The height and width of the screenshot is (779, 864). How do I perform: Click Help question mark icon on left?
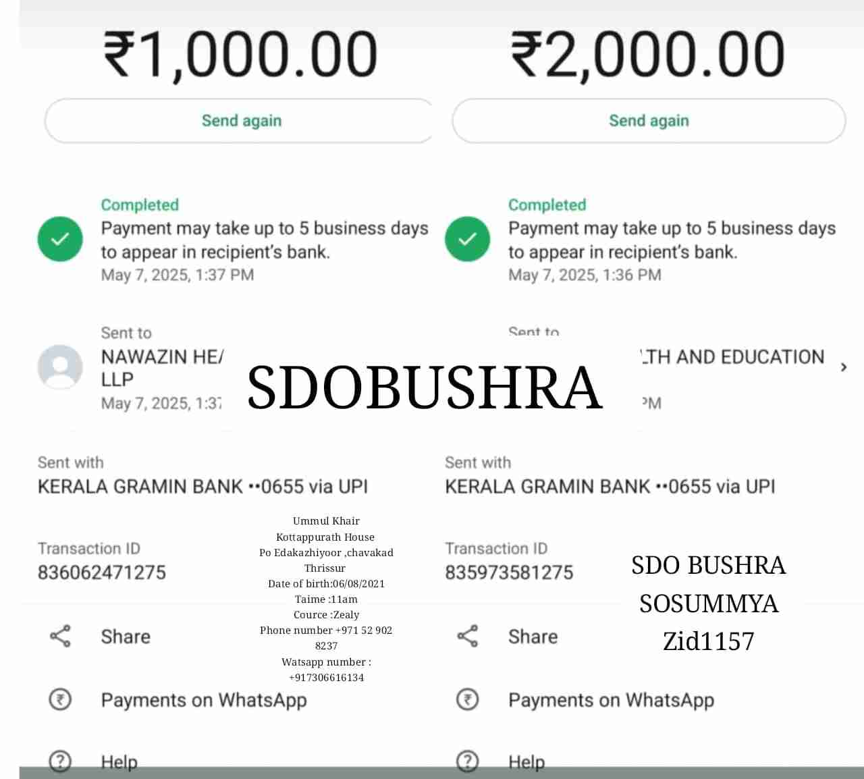tap(60, 761)
